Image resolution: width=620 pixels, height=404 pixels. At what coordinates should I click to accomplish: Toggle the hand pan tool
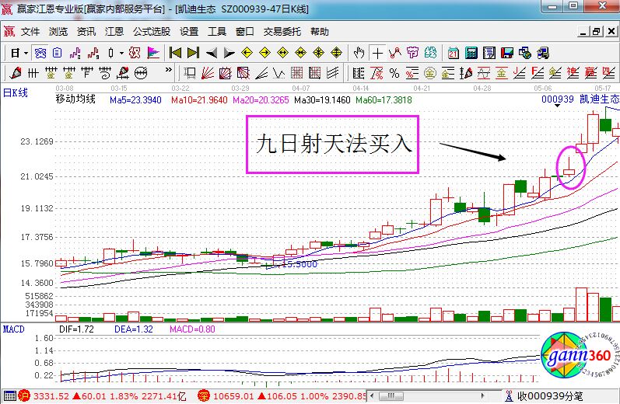(359, 53)
